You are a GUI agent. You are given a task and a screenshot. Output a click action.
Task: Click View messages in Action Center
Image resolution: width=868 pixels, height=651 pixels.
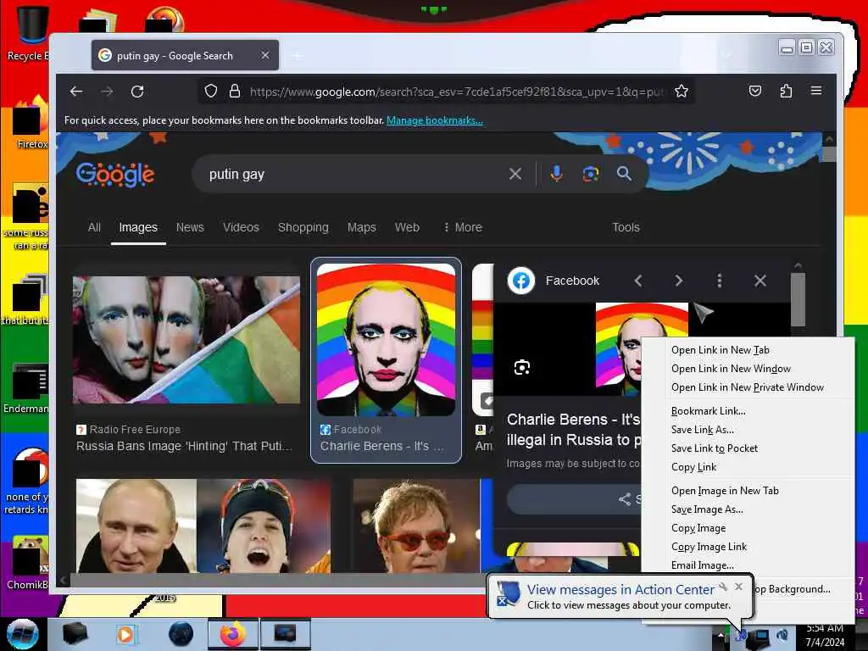coord(620,590)
